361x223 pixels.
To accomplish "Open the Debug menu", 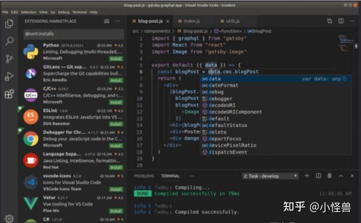I will tap(64, 12).
